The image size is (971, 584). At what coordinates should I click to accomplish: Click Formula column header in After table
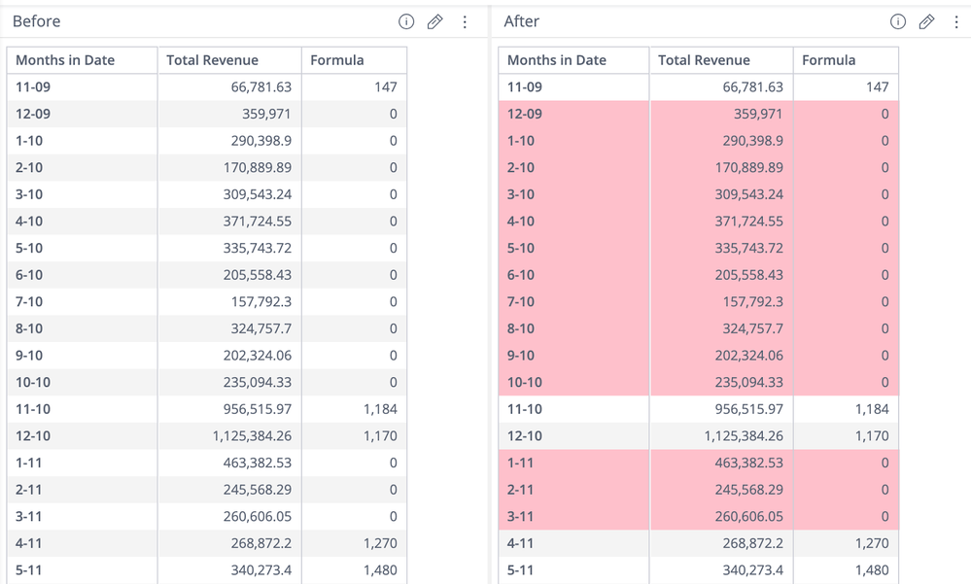coord(829,60)
